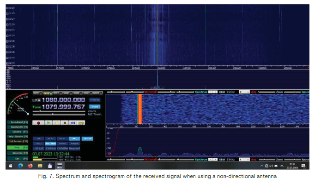315x184 pixels.
Task: Launch Firefox from the taskbar
Action: pos(30,166)
